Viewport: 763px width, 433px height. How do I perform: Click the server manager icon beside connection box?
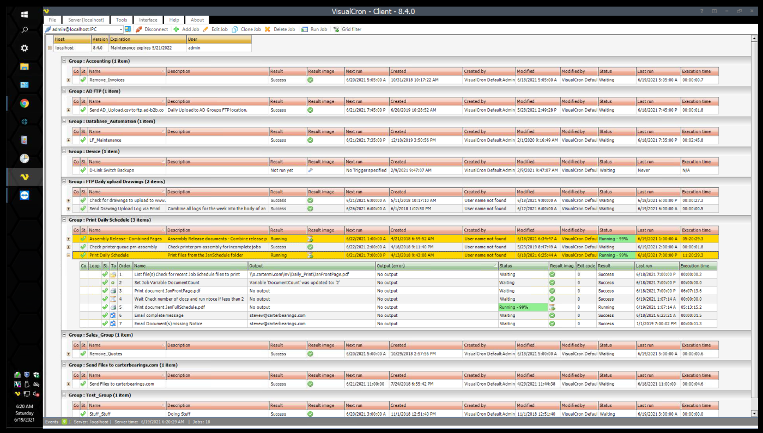[128, 29]
